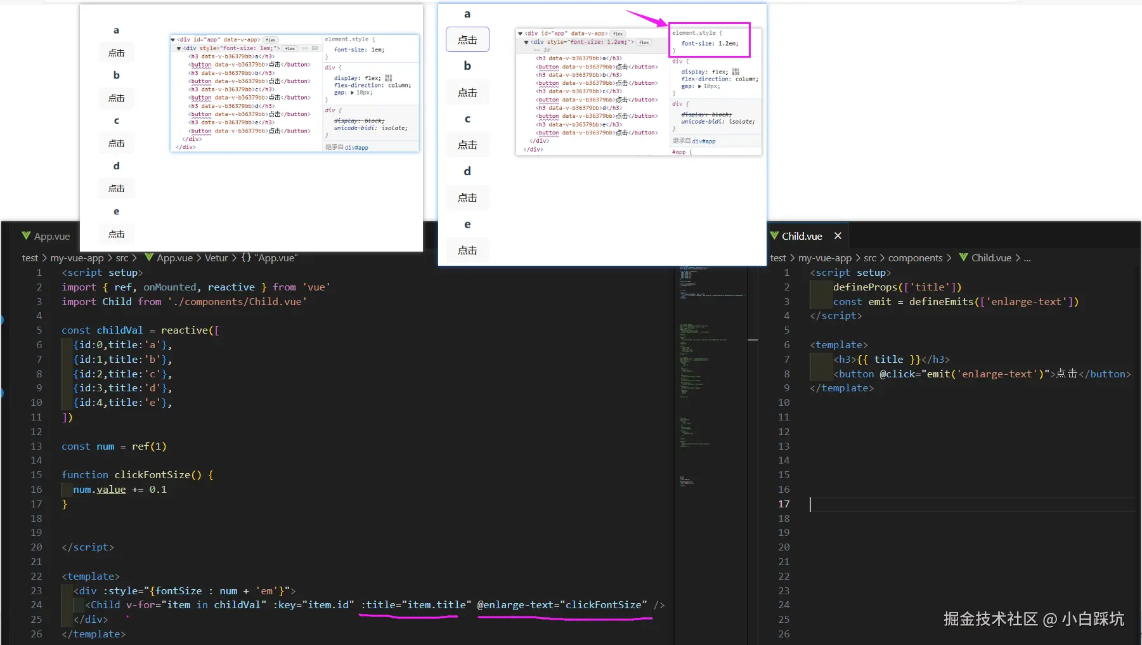Viewport: 1142px width, 645px height.
Task: Click the '<h3>{{ title }}</h3>' line in Child.vue
Action: pos(892,360)
